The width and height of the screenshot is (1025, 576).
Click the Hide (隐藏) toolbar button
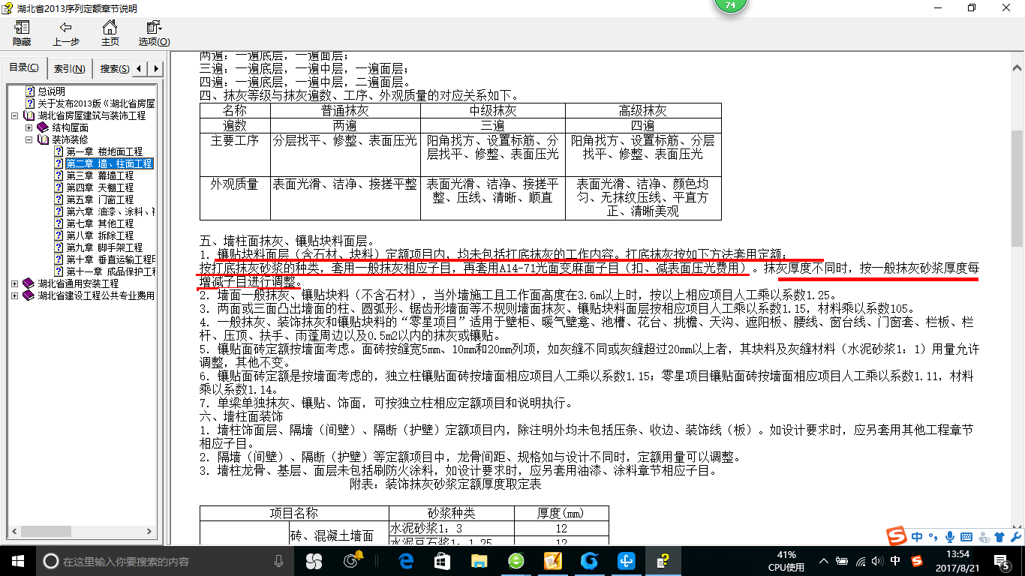click(22, 34)
